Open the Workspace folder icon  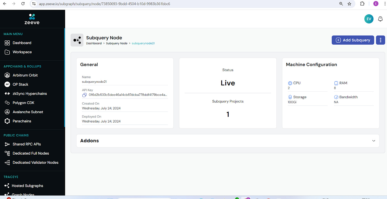[7, 52]
